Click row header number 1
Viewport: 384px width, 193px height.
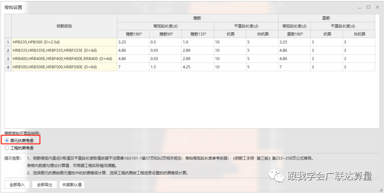tap(8, 42)
